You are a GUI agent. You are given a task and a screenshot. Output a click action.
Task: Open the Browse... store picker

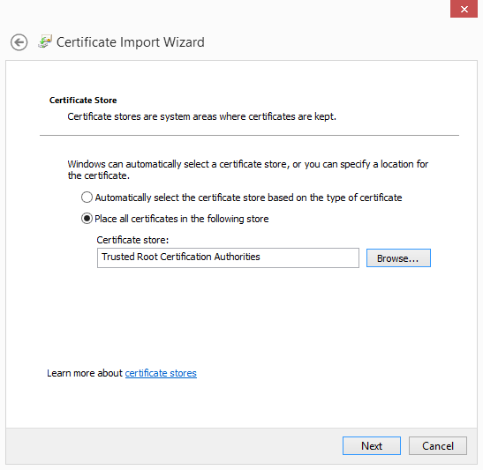click(398, 257)
